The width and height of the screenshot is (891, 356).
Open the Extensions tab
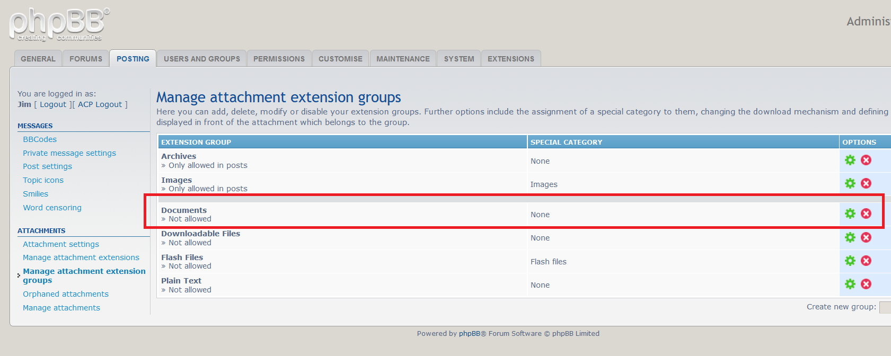pos(510,59)
